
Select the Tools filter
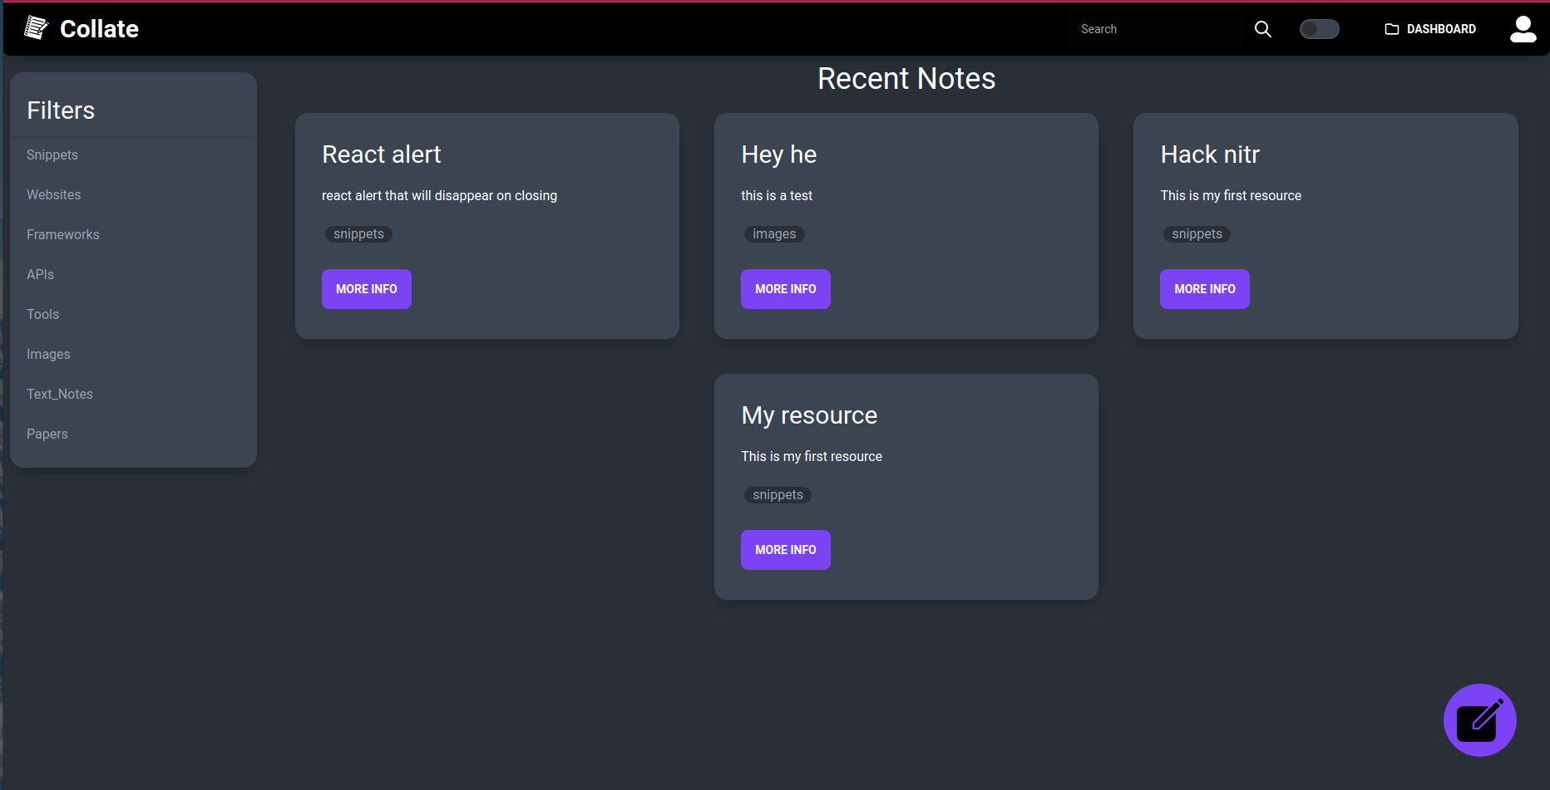click(x=42, y=314)
